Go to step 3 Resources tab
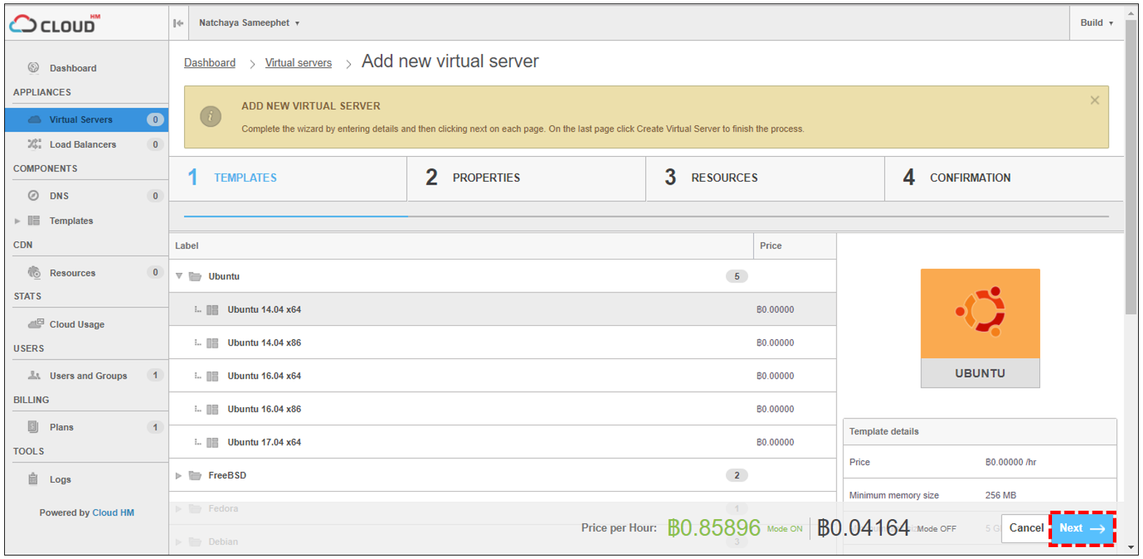The height and width of the screenshot is (559, 1143). coord(765,178)
